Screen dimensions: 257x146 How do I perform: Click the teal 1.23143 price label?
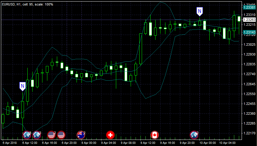coord(249,32)
